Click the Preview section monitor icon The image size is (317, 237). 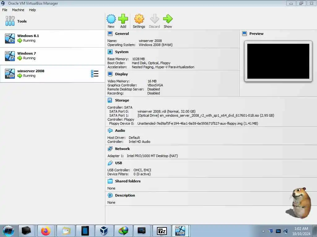pos(245,34)
